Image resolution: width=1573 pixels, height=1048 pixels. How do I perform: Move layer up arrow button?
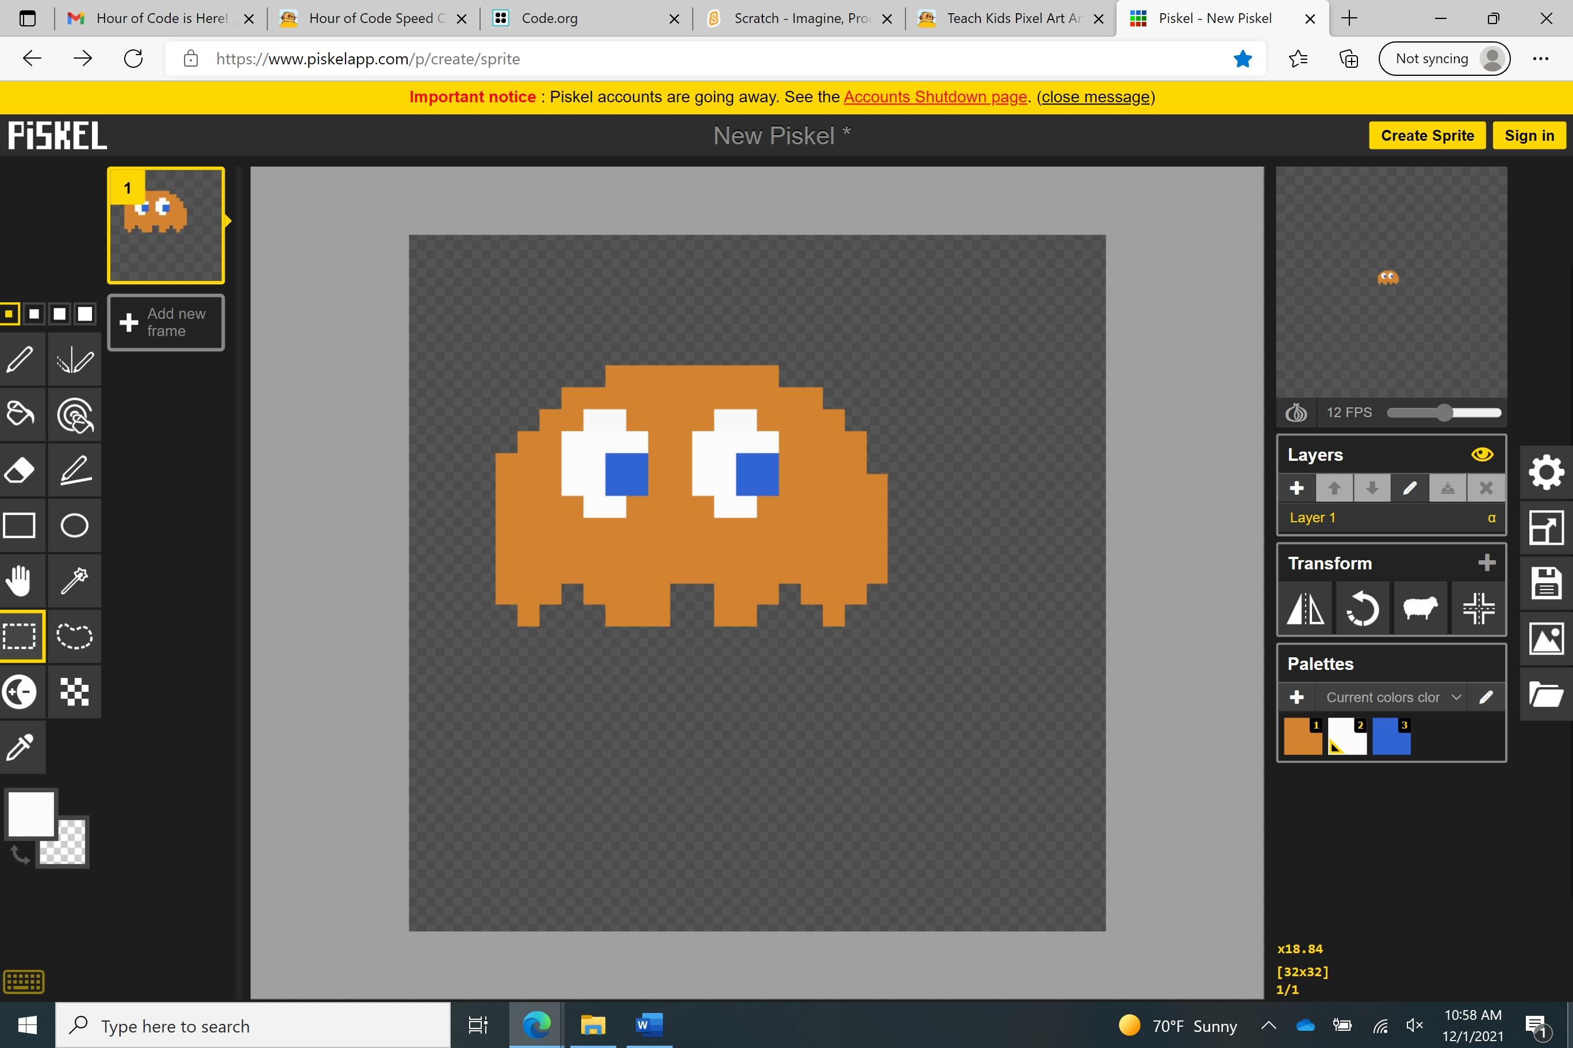tap(1334, 488)
